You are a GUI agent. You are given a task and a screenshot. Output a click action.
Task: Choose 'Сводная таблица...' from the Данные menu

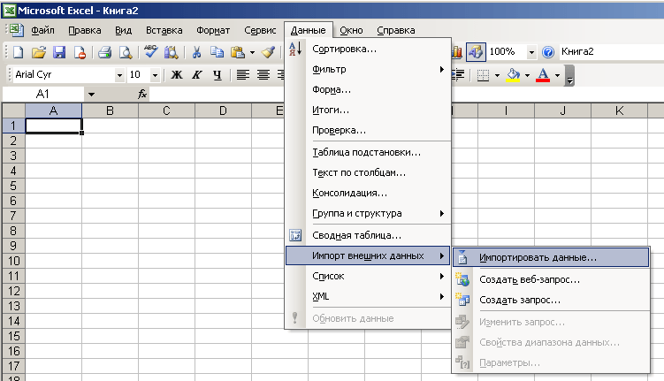[x=356, y=235]
